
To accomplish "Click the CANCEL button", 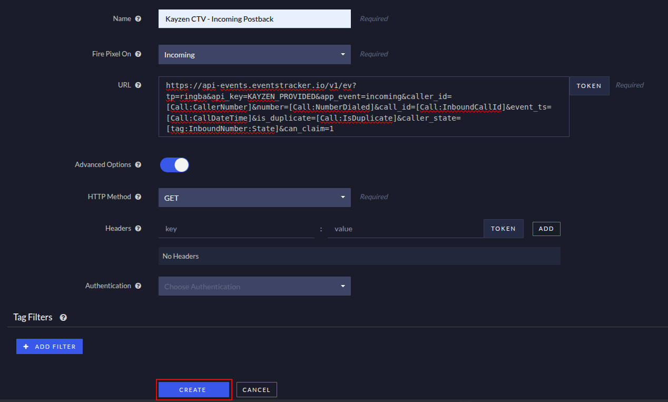I will (257, 389).
